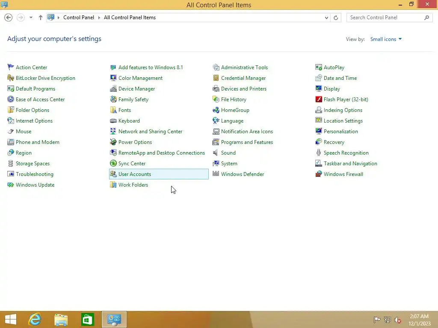Click the Default Programs icon
This screenshot has width=438, height=328.
tap(11, 89)
